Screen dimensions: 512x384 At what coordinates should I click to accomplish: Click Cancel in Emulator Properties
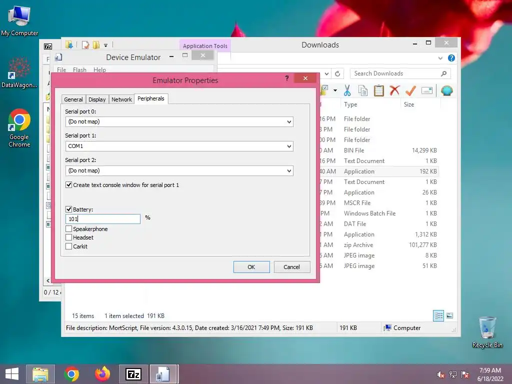tap(291, 267)
